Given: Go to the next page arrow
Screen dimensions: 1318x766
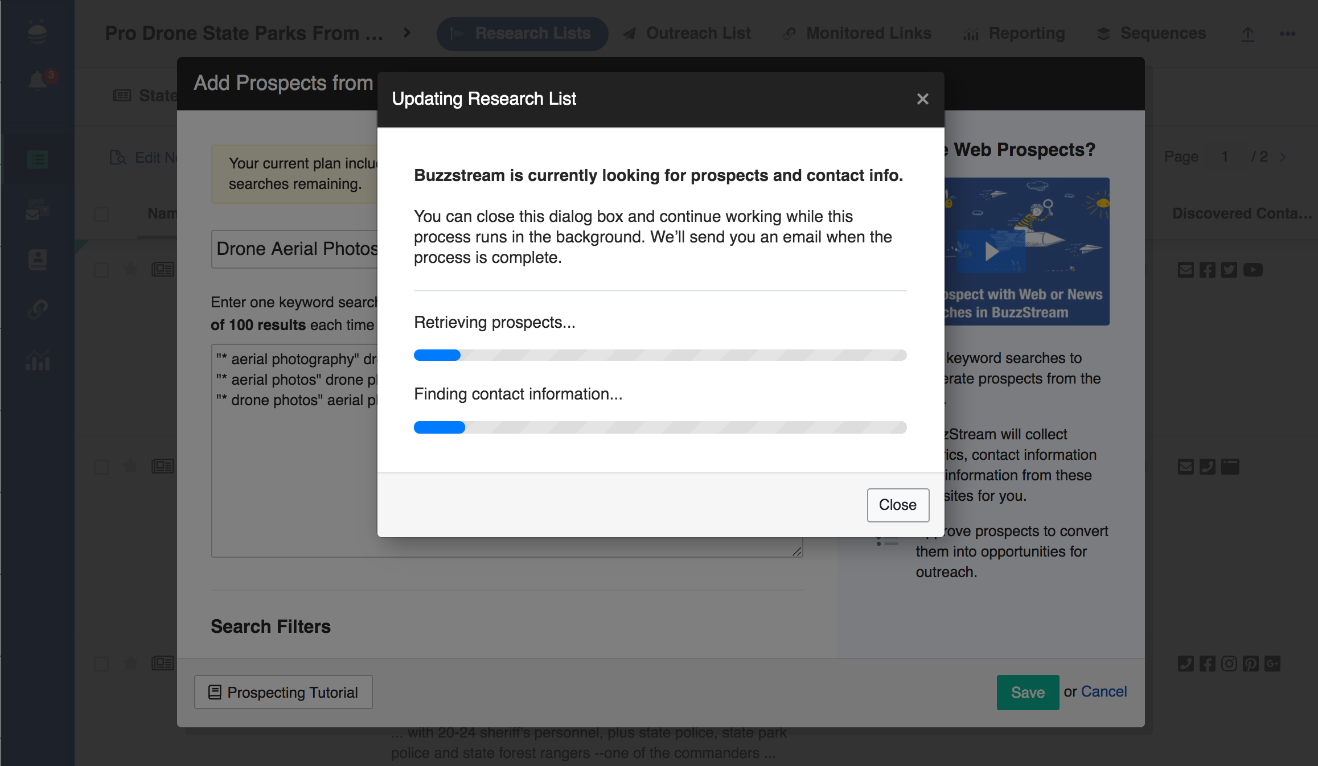Looking at the screenshot, I should pos(1283,157).
